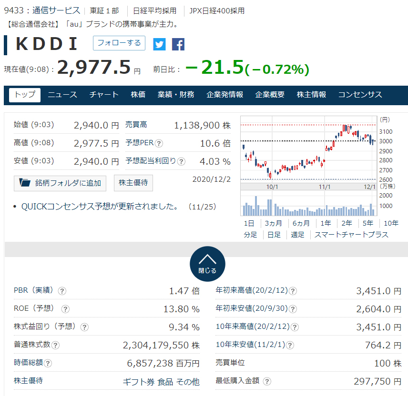Click help icon beside 予想配当利回り

[181, 162]
